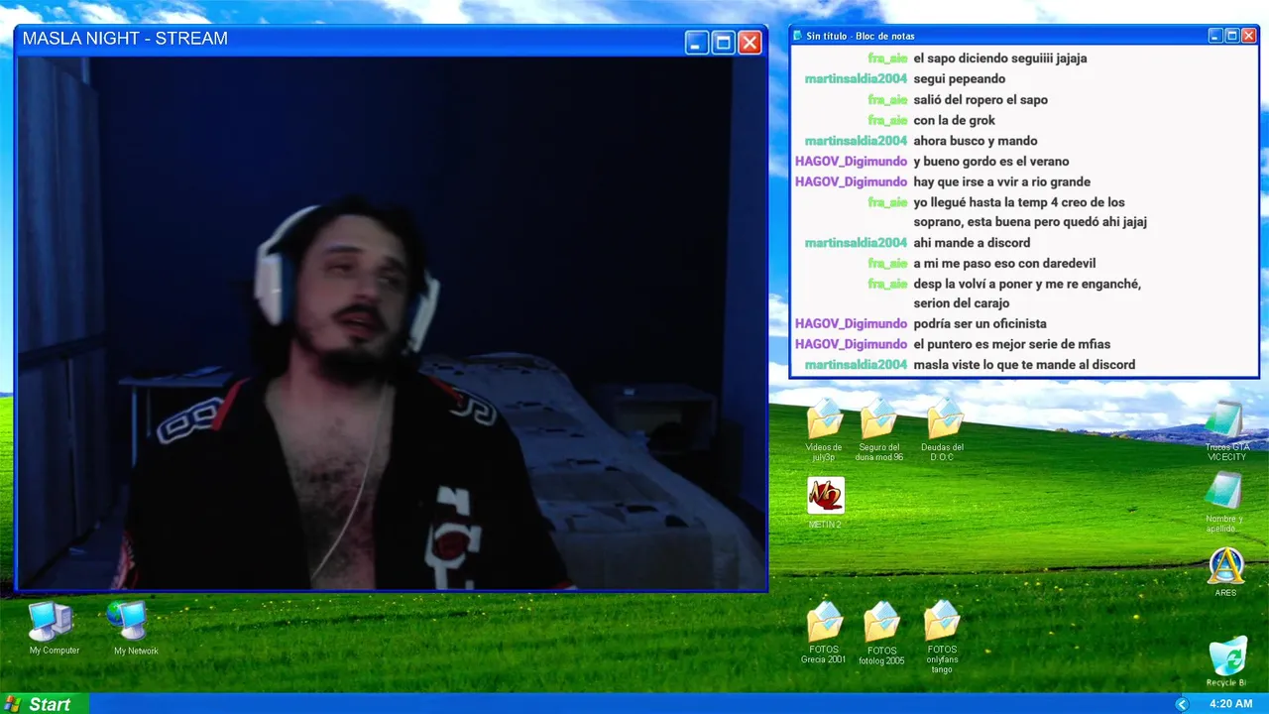Click the MASLA NIGHT - STREAM title text

tap(125, 39)
